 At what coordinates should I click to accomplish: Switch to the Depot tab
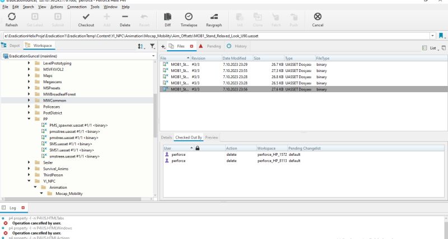pos(11,46)
